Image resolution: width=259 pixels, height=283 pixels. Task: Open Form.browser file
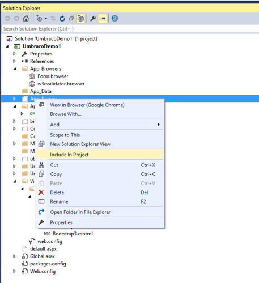tap(53, 76)
